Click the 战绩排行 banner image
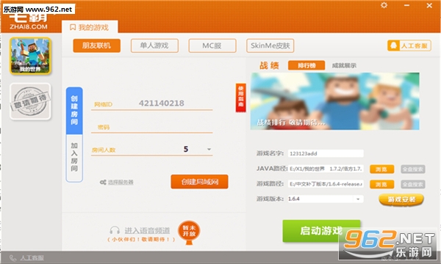The width and height of the screenshot is (441, 264). click(x=335, y=101)
